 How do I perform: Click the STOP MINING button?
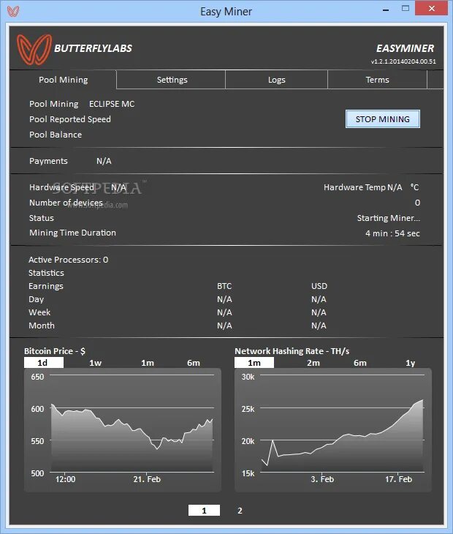383,119
